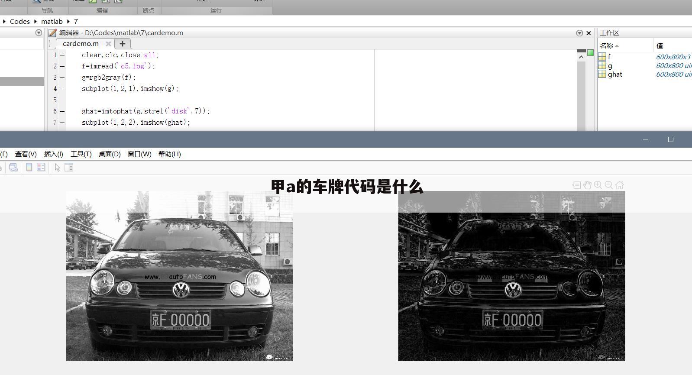Close the cardemo.m tab with its X
The image size is (692, 375).
(x=108, y=44)
